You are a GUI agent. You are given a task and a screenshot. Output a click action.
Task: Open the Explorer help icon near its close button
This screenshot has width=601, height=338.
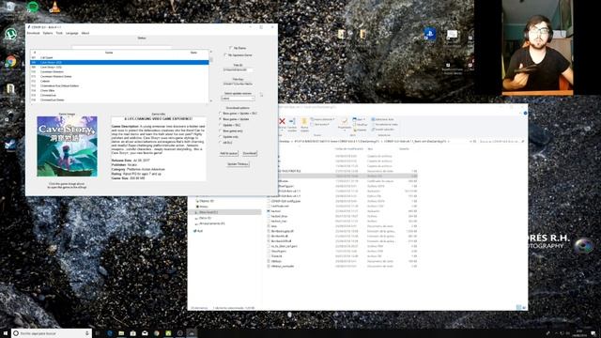[x=525, y=113]
